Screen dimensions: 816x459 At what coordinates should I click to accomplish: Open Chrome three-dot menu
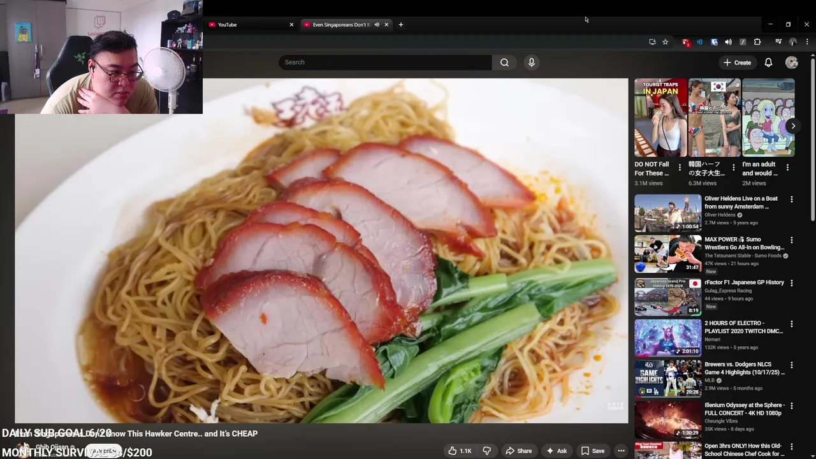tap(807, 42)
